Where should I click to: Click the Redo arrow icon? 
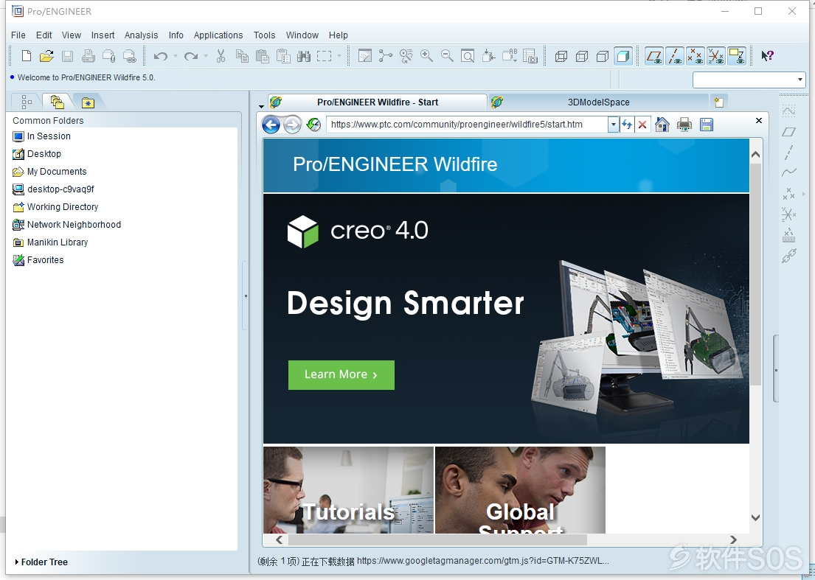(191, 55)
